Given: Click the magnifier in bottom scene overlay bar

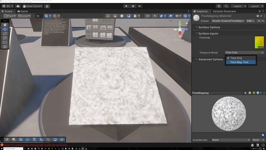Looking at the screenshot, I should [x=48, y=140].
